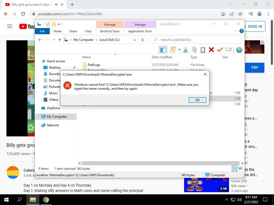Switch to Large icons view in Explorer status bar
This screenshot has height=205, width=274.
coord(241,168)
